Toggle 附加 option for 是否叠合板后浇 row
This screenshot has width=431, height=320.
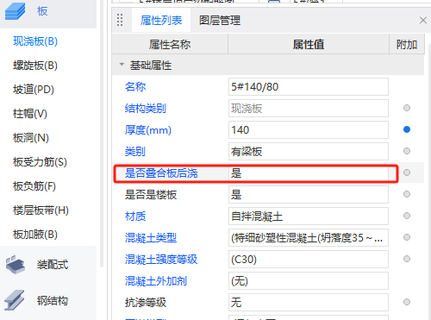tap(407, 173)
